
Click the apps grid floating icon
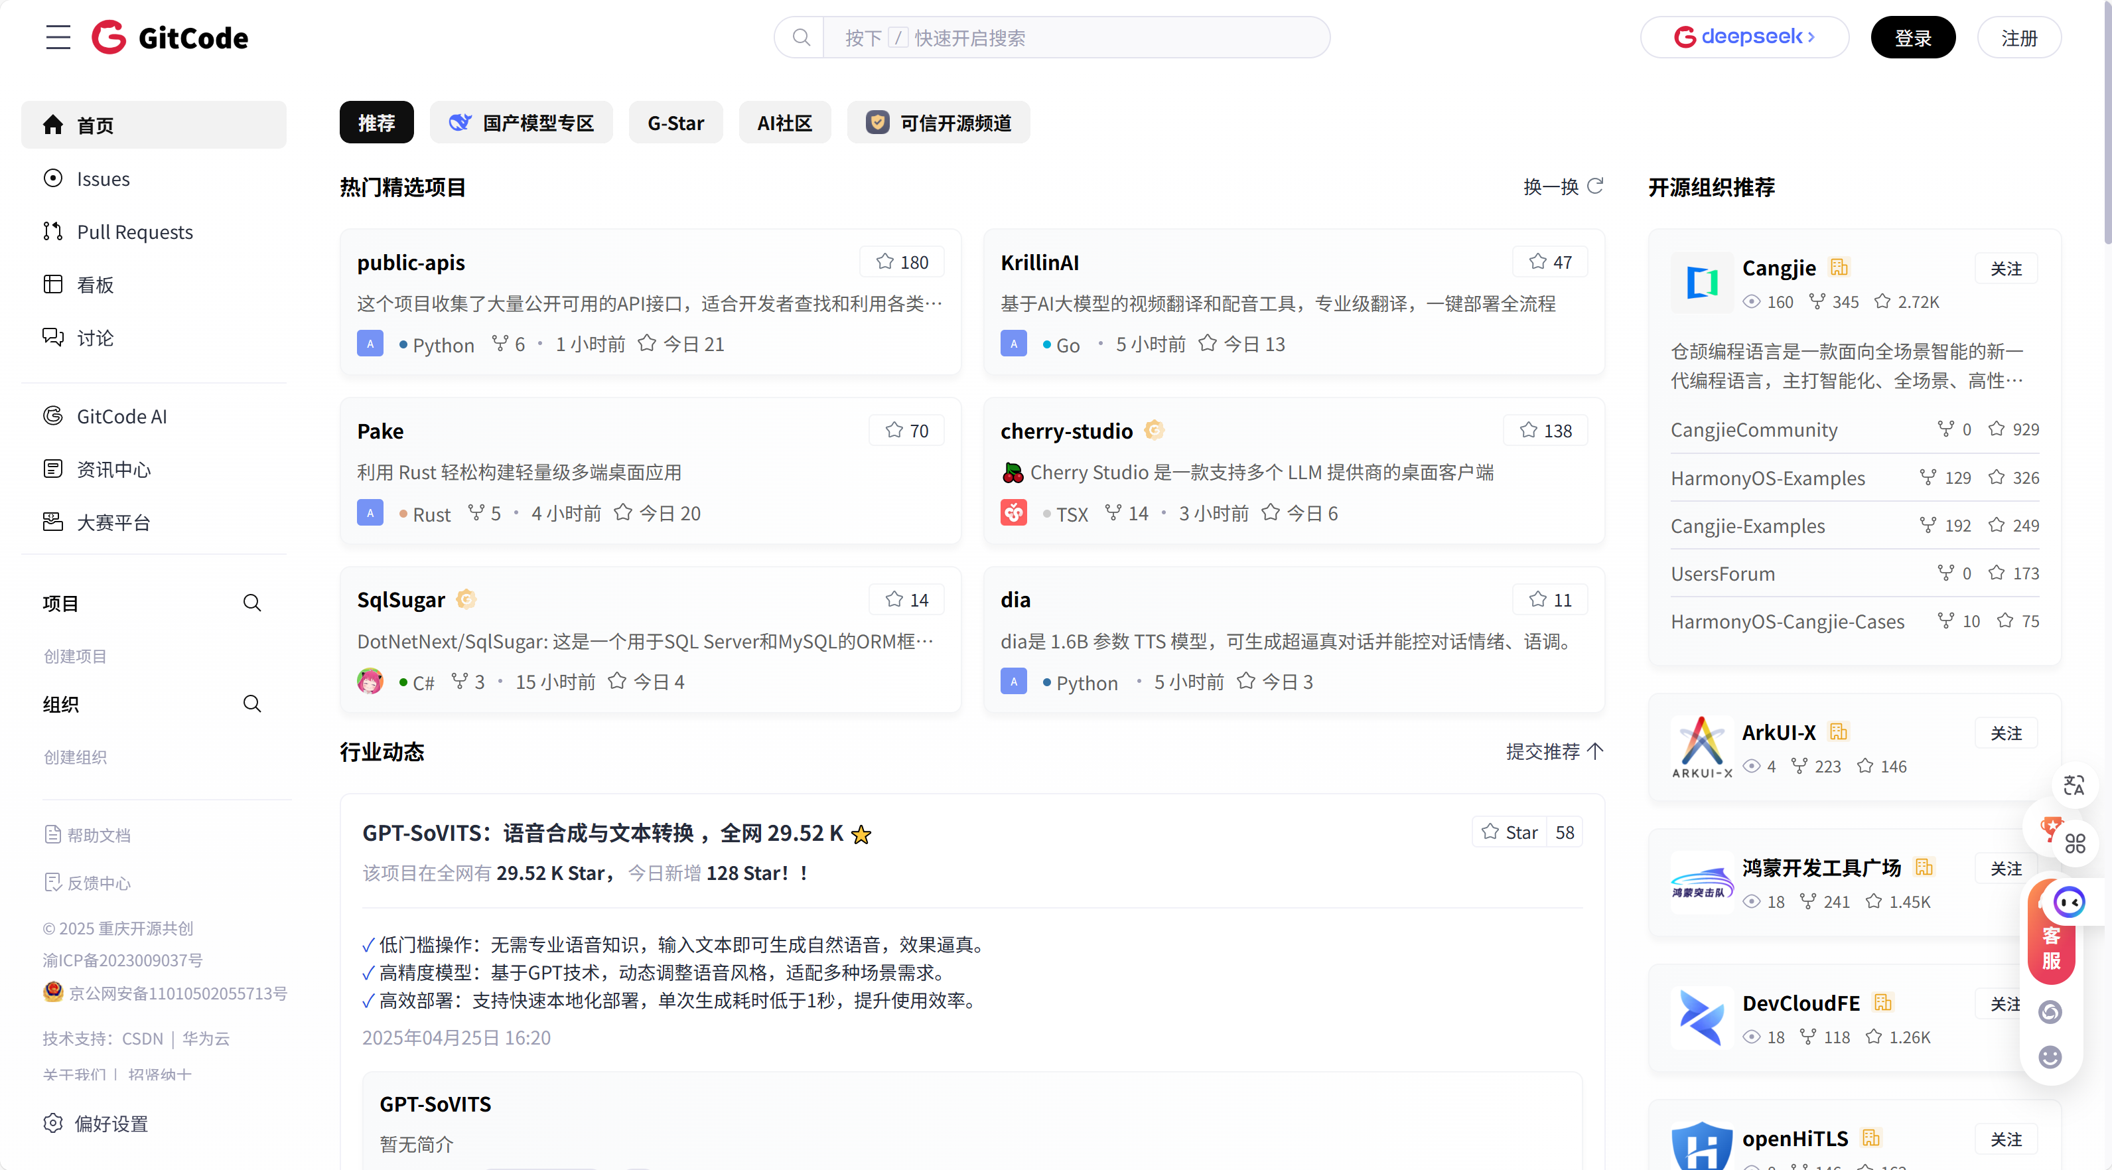coord(2075,843)
